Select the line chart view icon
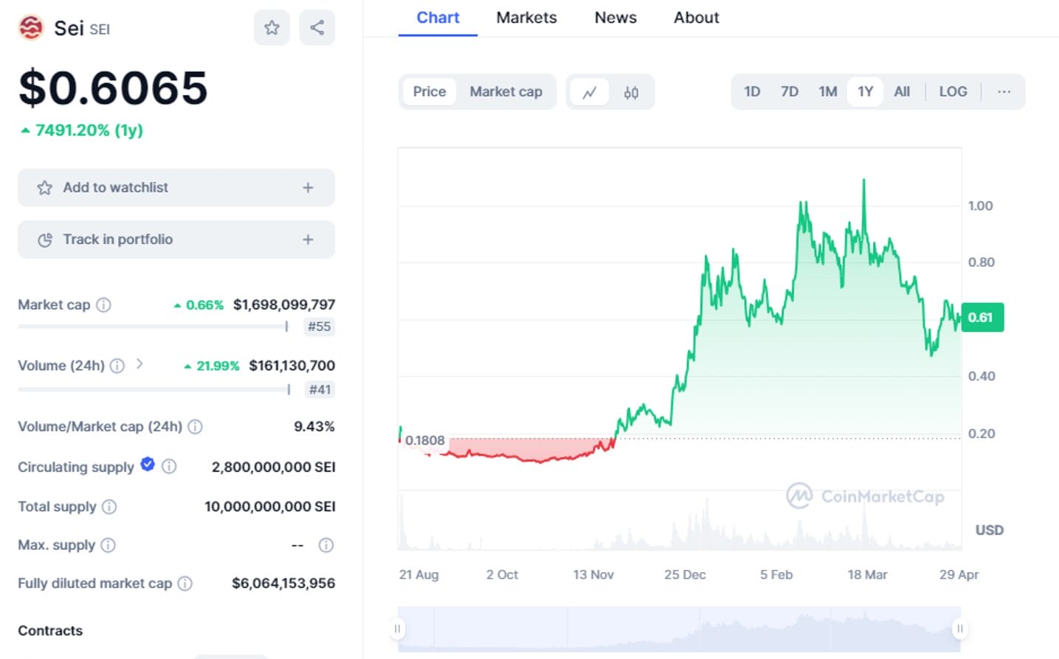 tap(590, 92)
